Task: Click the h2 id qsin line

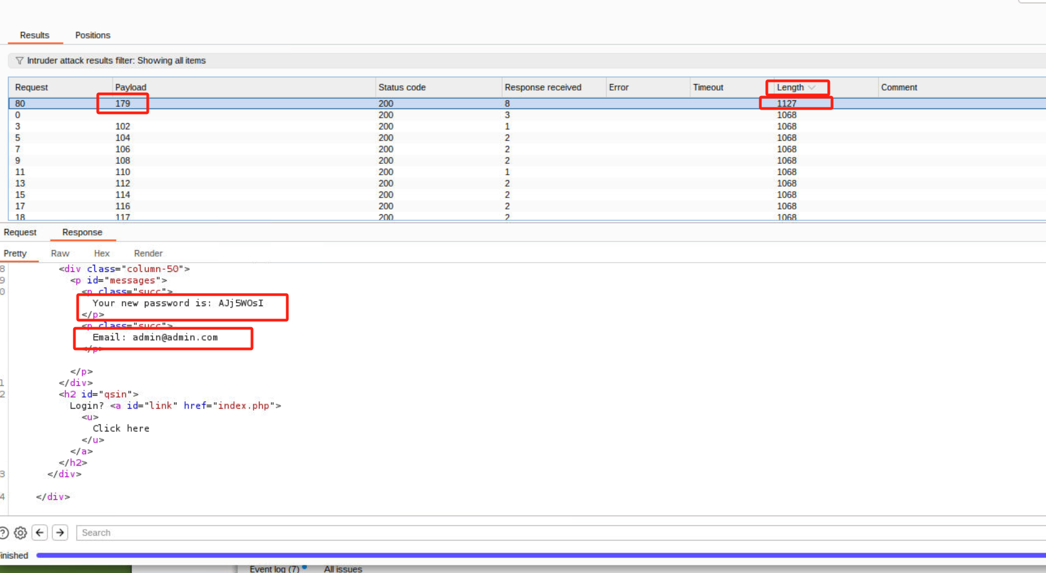Action: pyautogui.click(x=98, y=394)
